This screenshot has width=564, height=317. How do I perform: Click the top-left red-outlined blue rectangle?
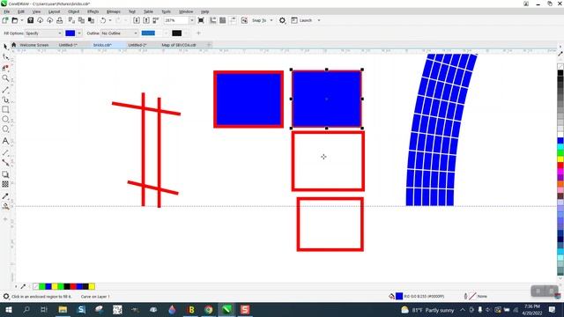249,100
